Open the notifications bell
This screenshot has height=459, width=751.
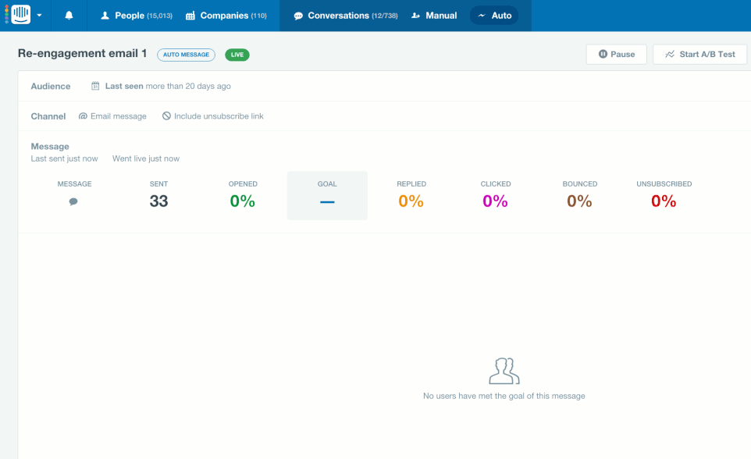69,16
